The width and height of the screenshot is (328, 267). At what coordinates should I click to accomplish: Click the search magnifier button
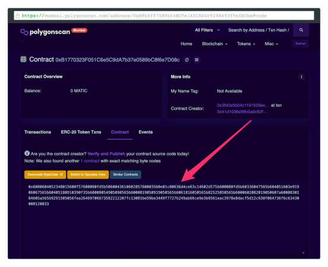coord(301,30)
